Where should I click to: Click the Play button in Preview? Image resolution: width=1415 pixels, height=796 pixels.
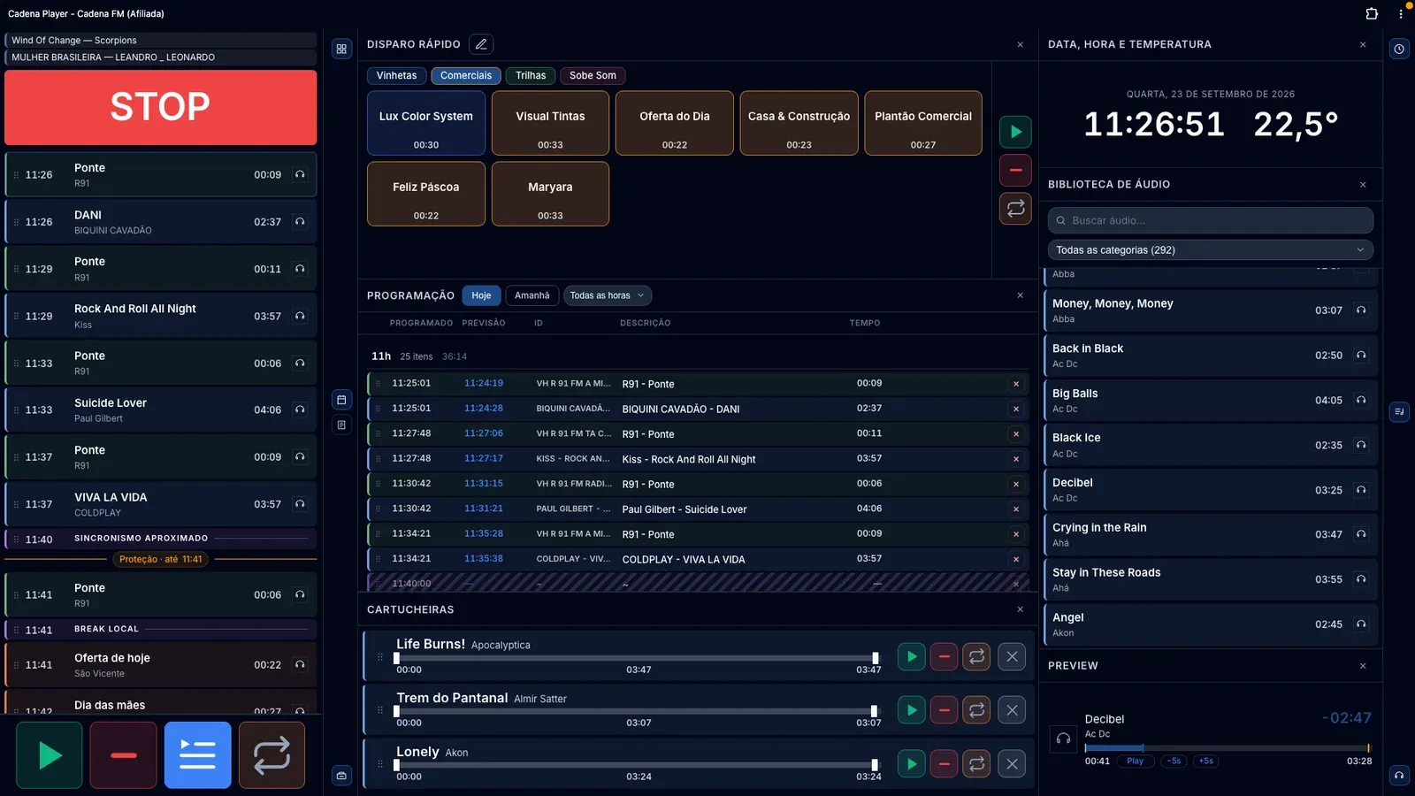[x=1135, y=761]
